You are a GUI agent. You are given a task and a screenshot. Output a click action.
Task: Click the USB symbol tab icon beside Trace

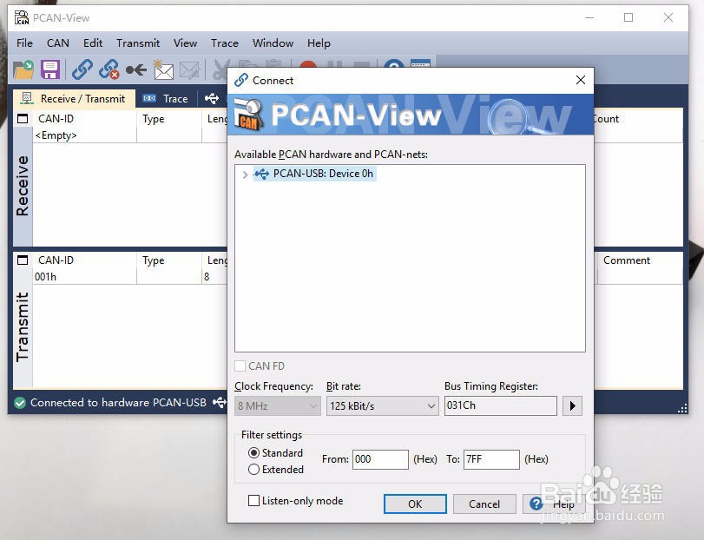(x=212, y=98)
